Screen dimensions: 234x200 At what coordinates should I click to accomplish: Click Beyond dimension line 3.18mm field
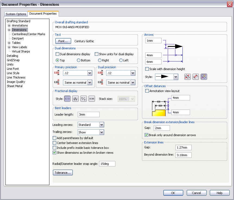[x=184, y=155]
